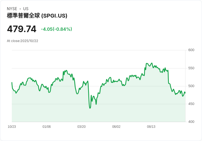The height and width of the screenshot is (141, 202).
Task: Select the 03/20 date on x-axis
Action: pyautogui.click(x=82, y=127)
